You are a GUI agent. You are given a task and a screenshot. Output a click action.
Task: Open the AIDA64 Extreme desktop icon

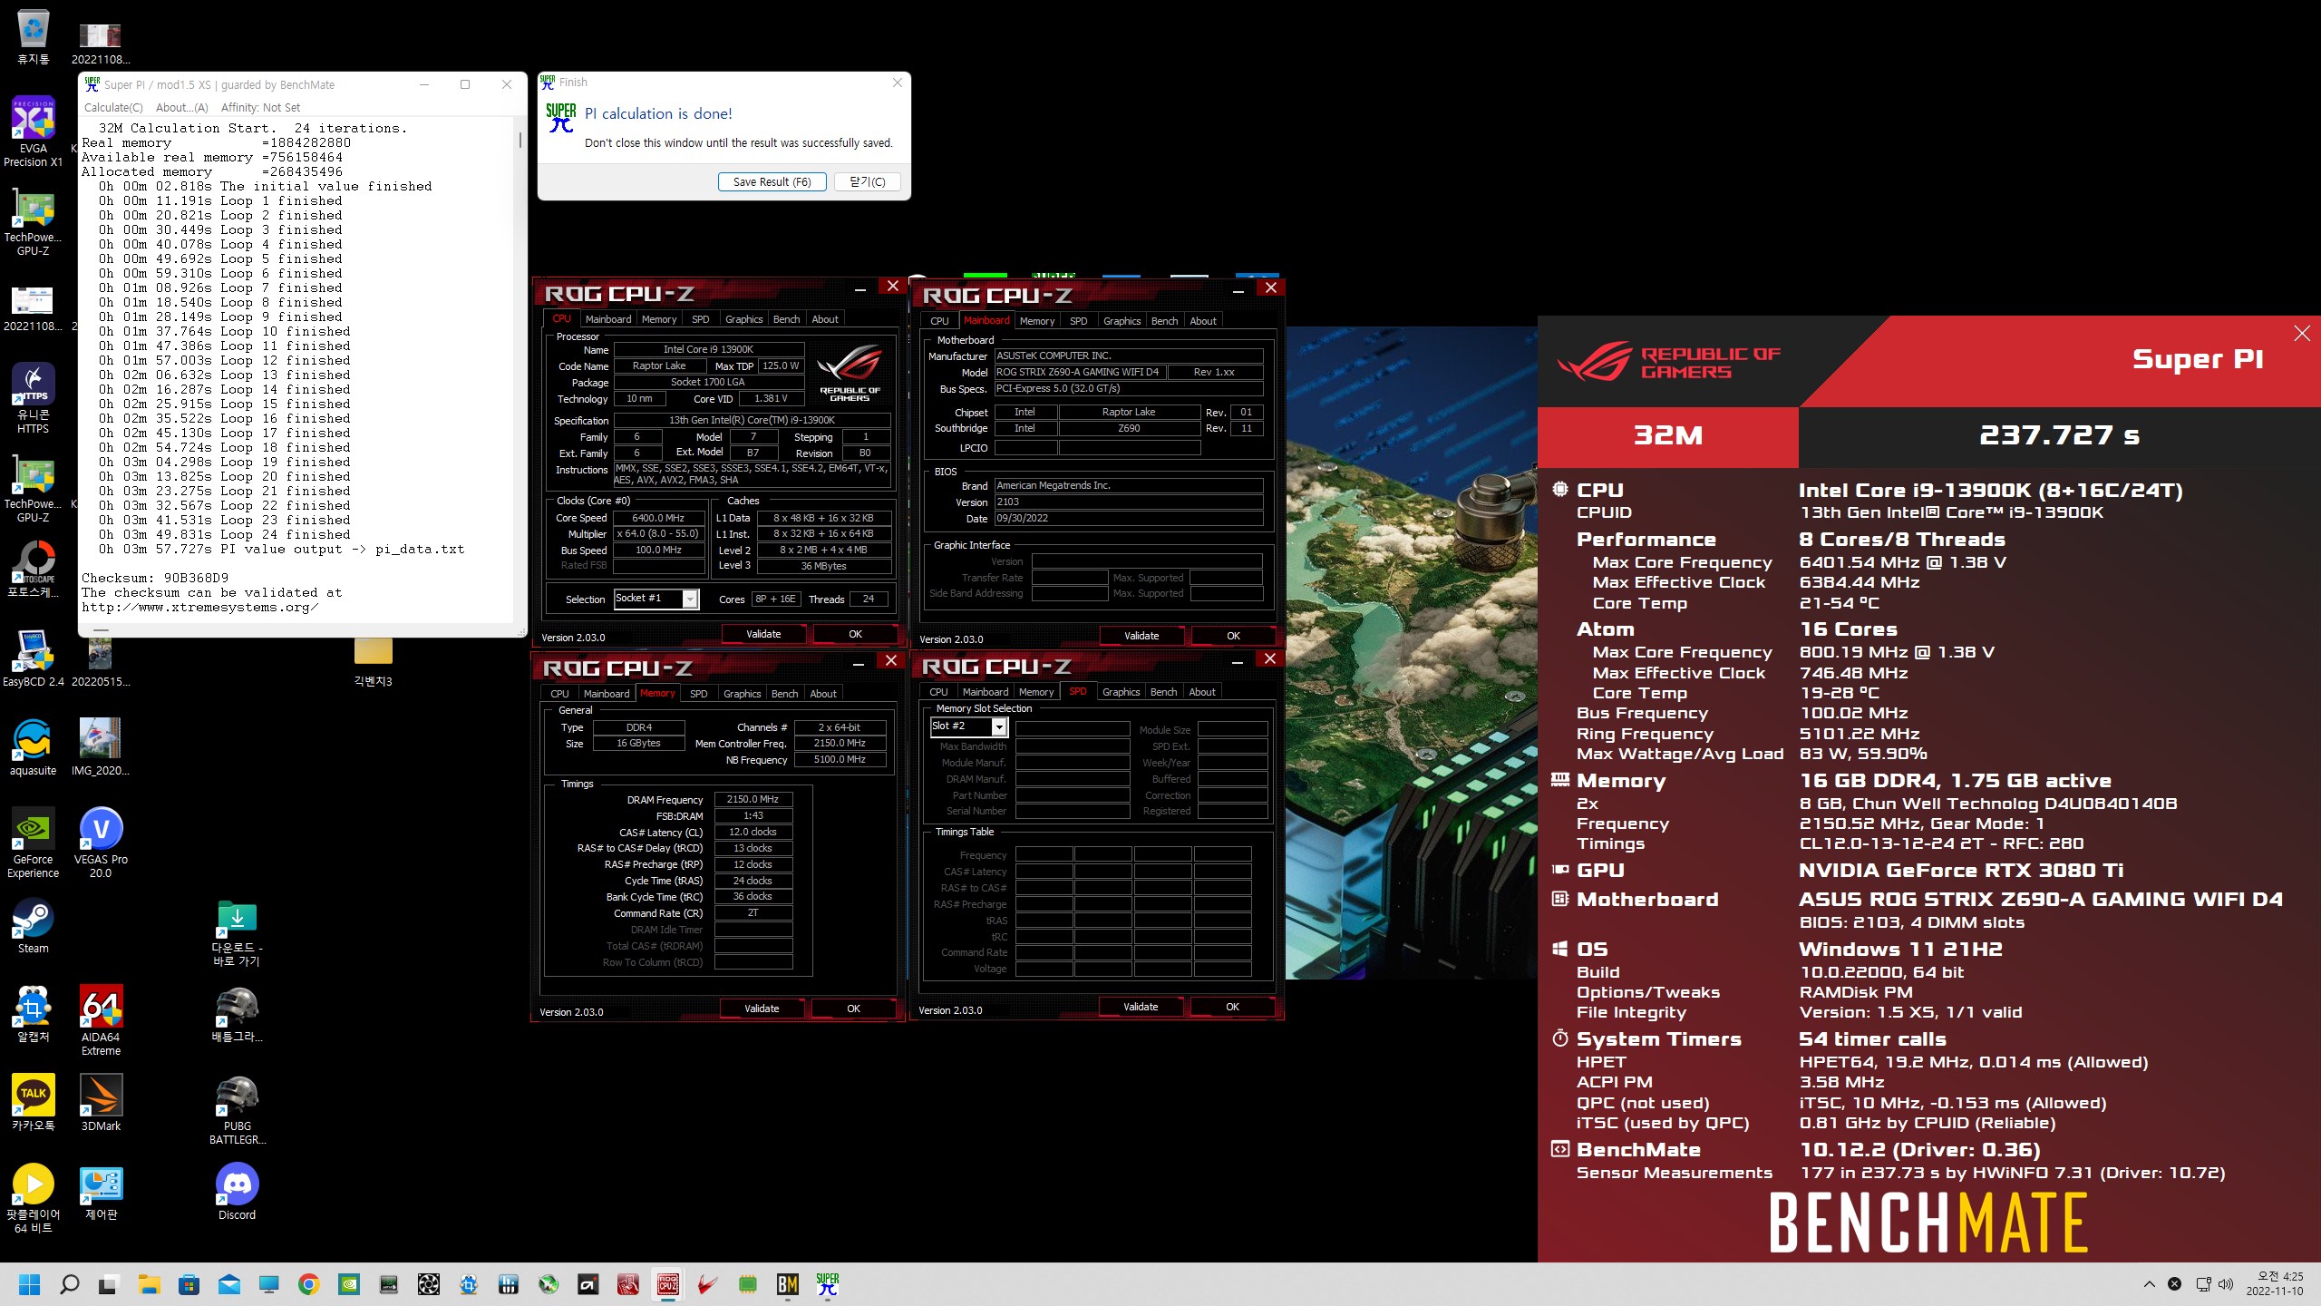pyautogui.click(x=101, y=1020)
